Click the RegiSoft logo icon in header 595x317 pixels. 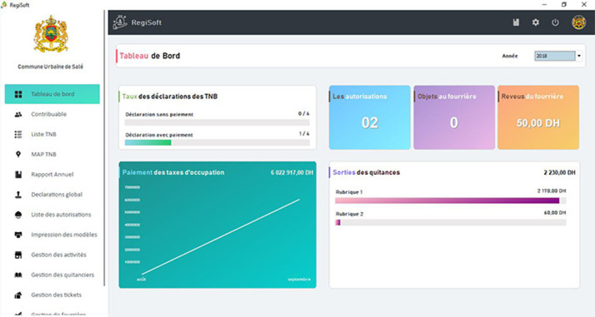point(120,23)
